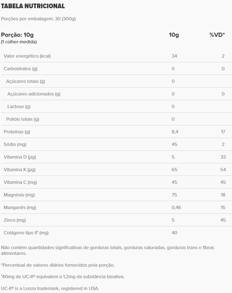Click the Porções por embalagem text
This screenshot has width=232, height=293.
(38, 19)
